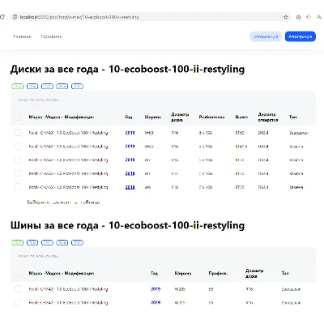Image resolution: width=324 pixels, height=324 pixels.
Task: Open the Главная navigation link
Action: (23, 36)
